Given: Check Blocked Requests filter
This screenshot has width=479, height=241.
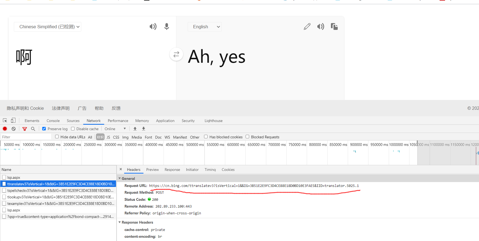Looking at the screenshot, I should coord(247,137).
